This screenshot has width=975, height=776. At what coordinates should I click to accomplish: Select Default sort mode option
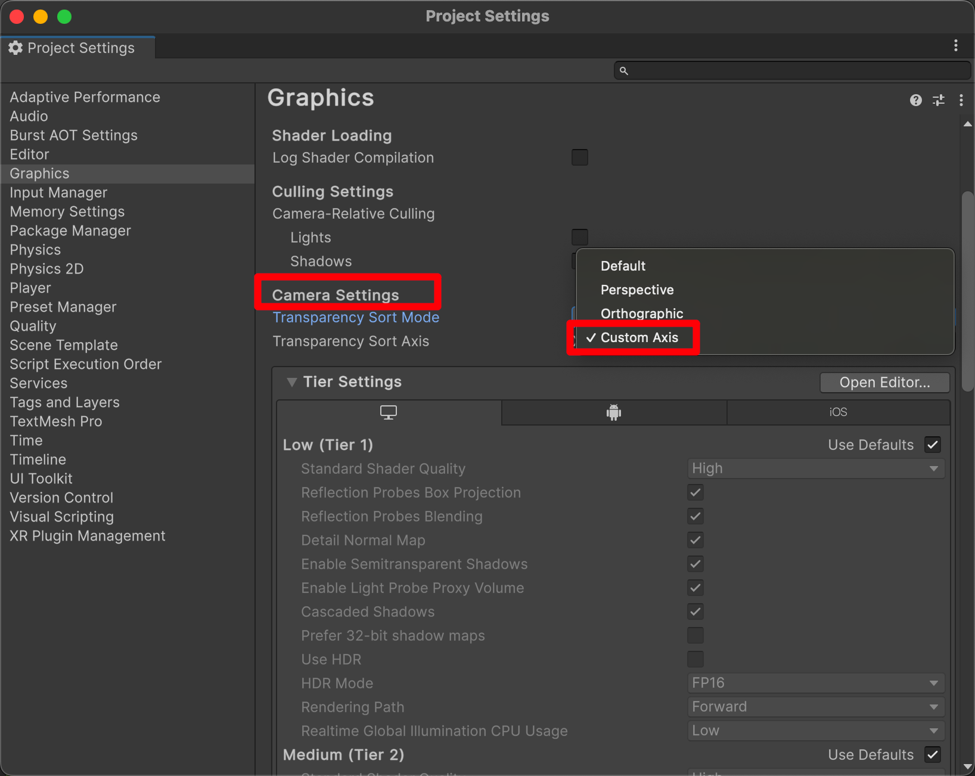click(765, 266)
